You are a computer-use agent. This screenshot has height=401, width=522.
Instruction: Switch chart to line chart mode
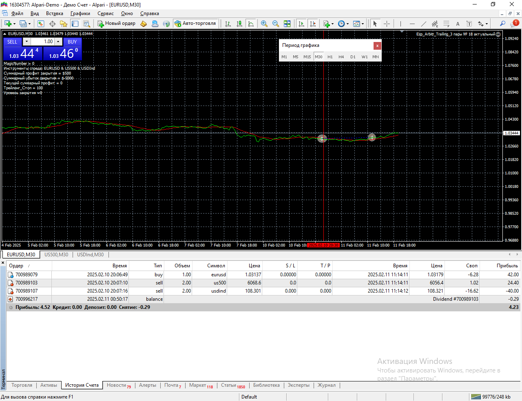click(251, 24)
